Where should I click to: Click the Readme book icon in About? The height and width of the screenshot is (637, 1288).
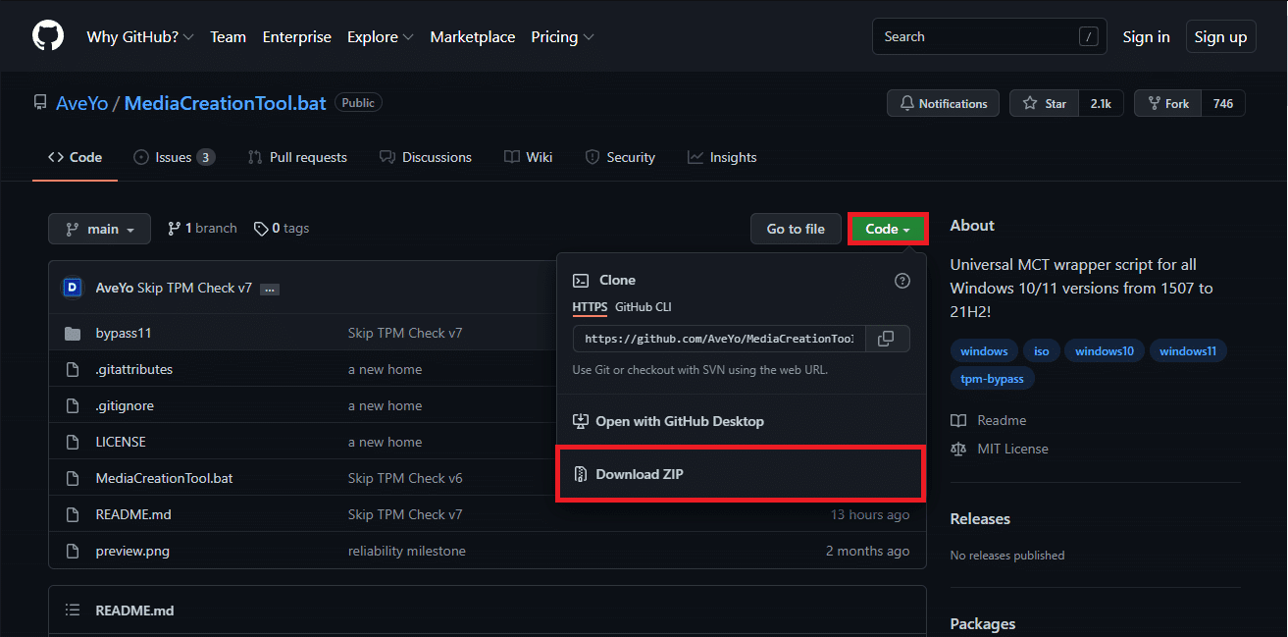click(958, 420)
